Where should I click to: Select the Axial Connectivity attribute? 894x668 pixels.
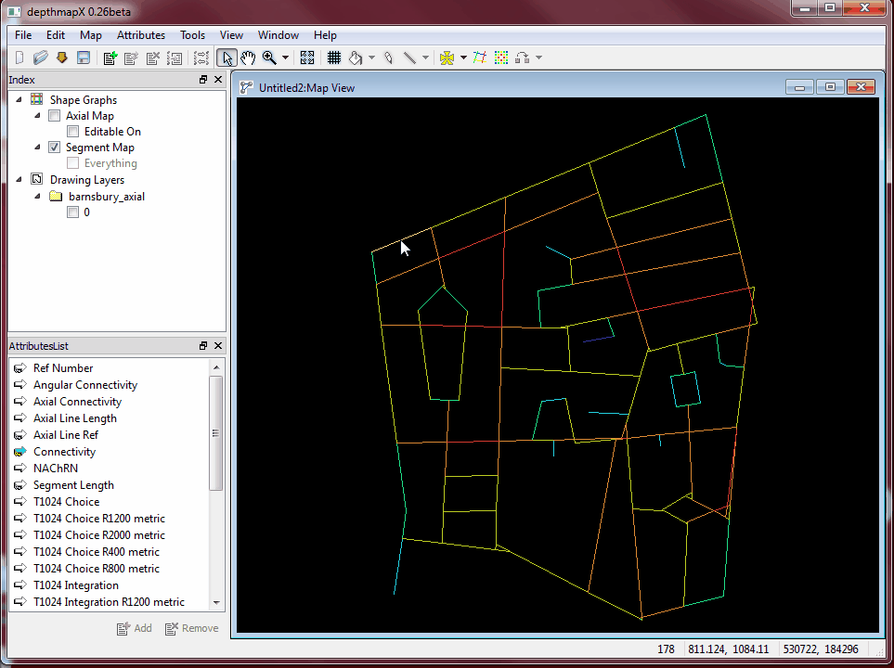[x=77, y=402]
